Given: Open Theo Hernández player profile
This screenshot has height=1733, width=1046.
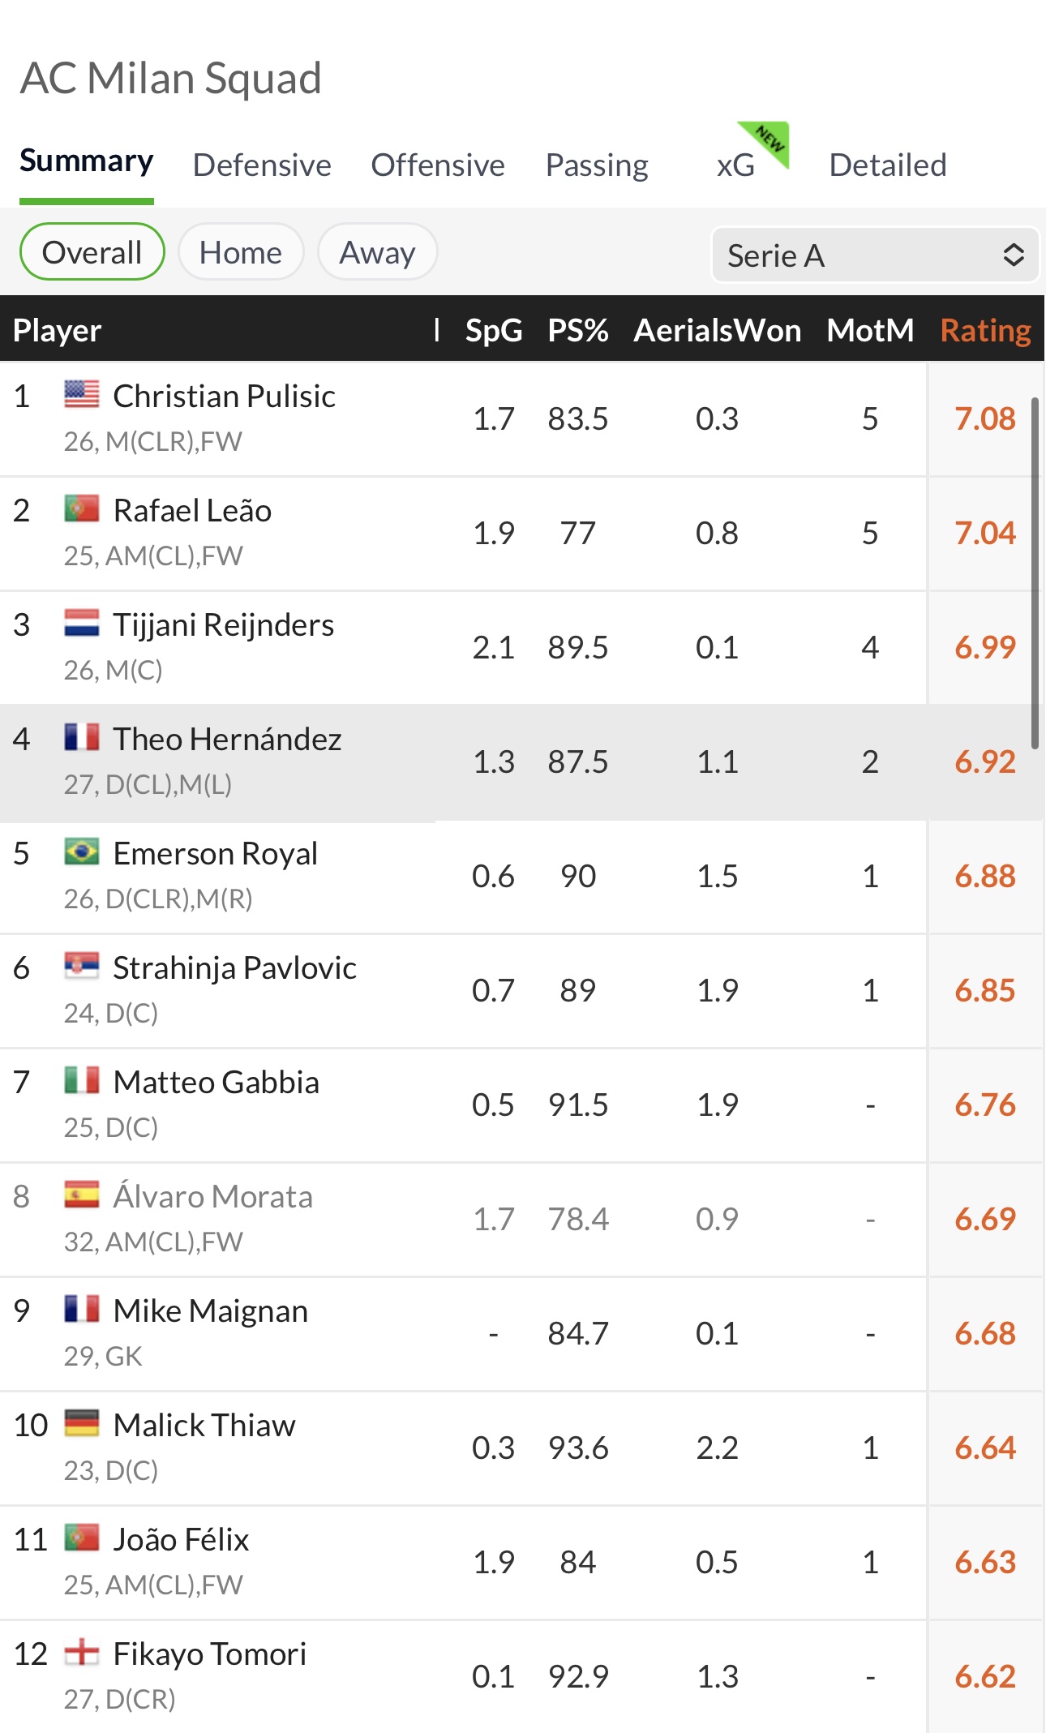Looking at the screenshot, I should (227, 739).
